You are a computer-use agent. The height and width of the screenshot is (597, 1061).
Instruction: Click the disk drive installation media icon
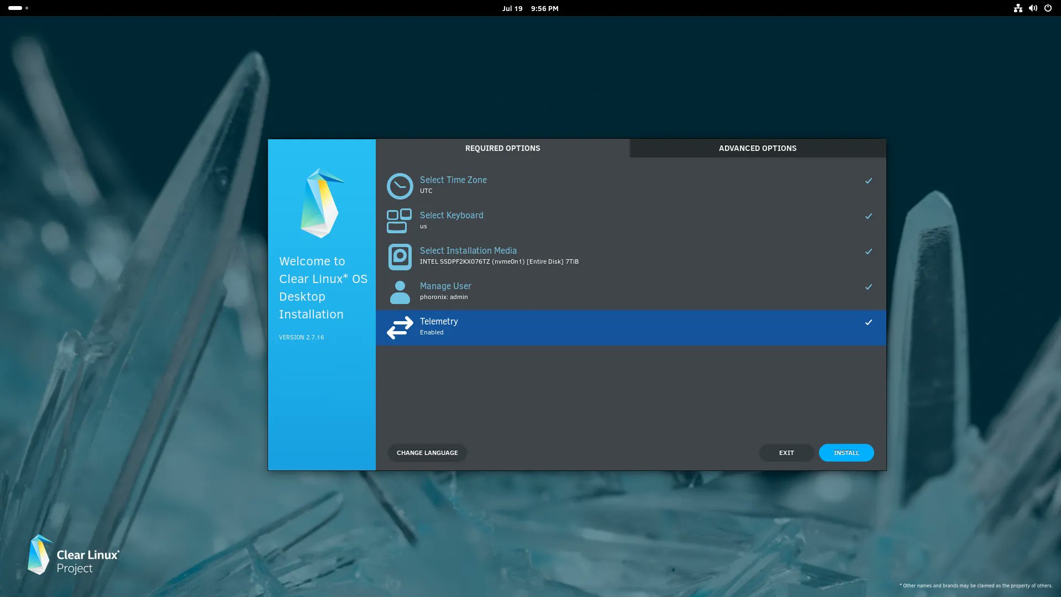coord(400,257)
